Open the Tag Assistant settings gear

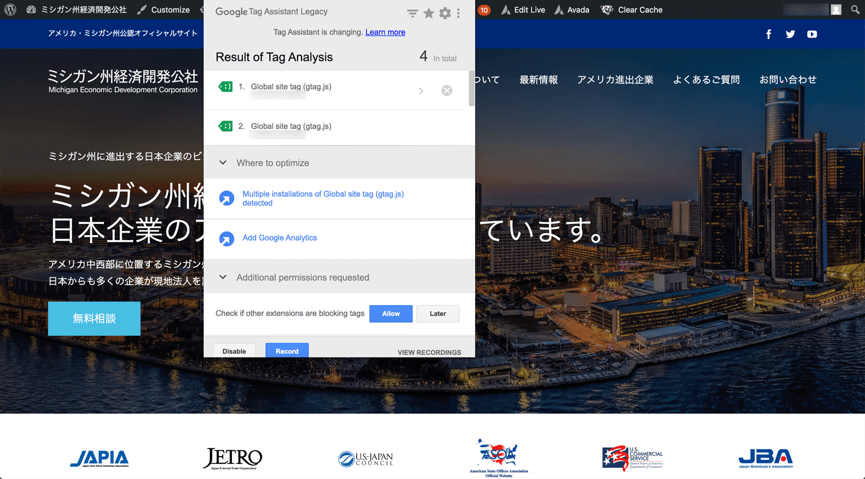click(x=445, y=13)
